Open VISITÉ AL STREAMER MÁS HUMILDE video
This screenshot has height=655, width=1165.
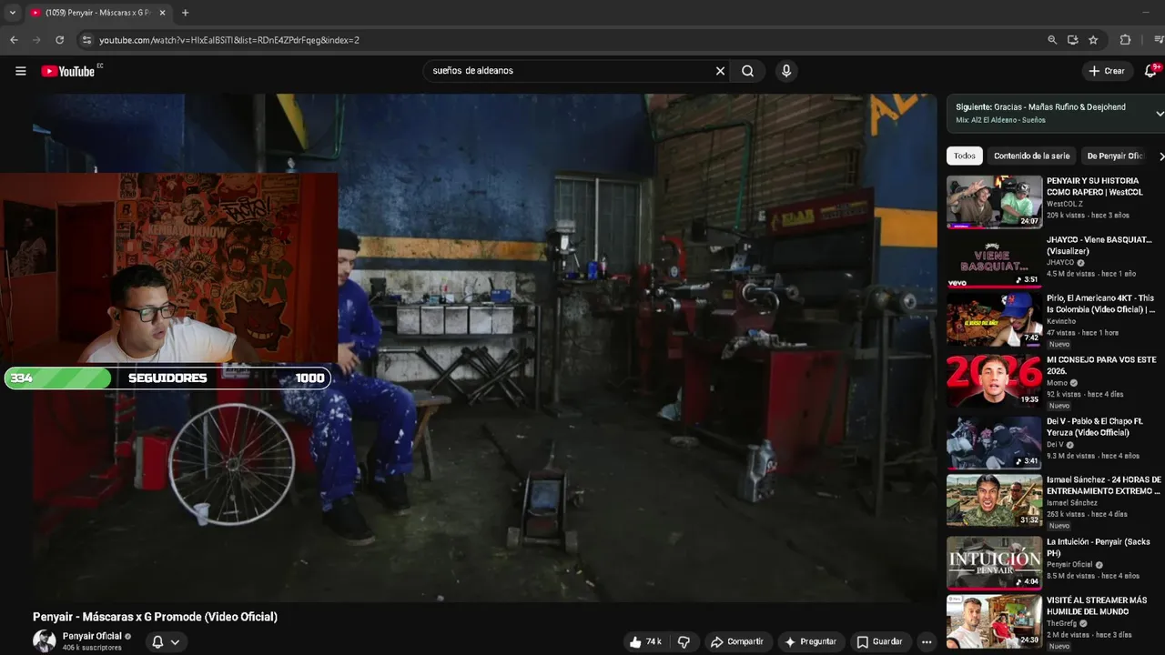(x=1097, y=605)
